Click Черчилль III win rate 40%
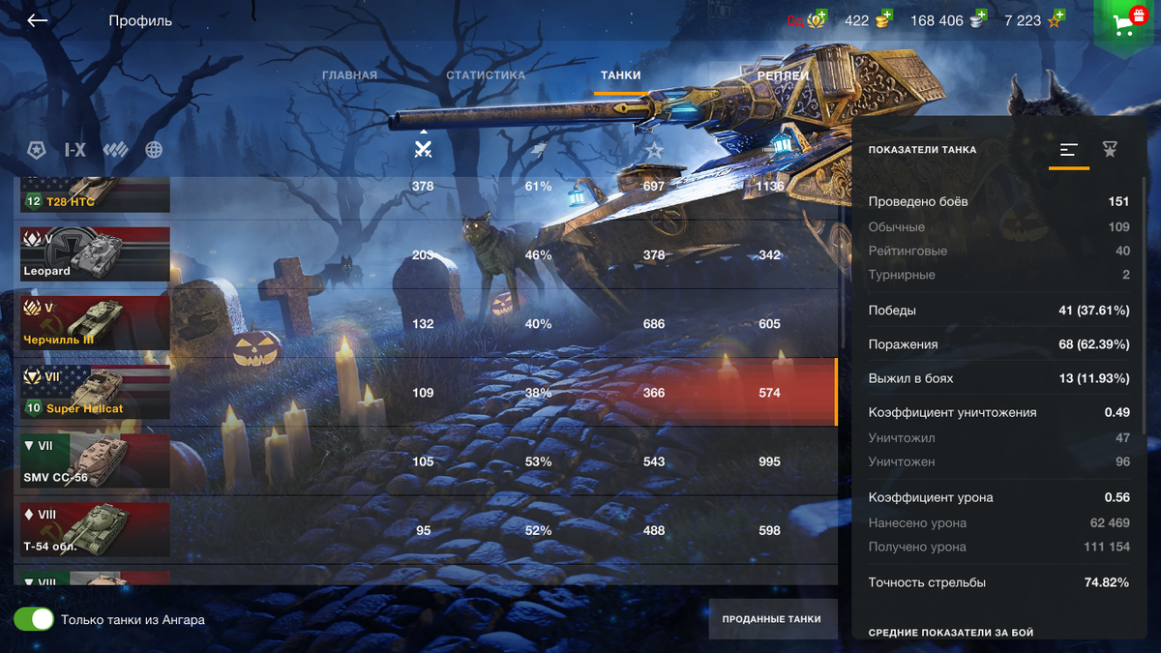 point(538,324)
